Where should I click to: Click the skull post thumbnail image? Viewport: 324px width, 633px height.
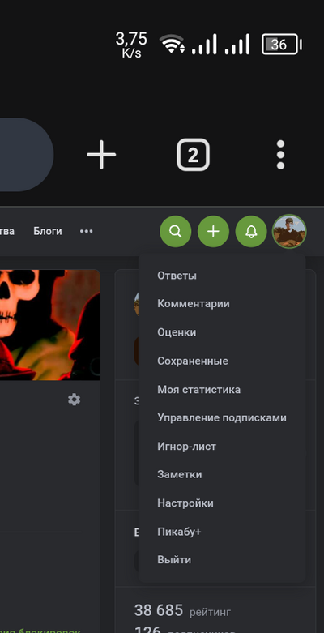pos(49,325)
